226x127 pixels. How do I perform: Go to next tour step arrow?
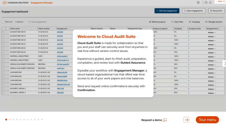(x=186, y=120)
